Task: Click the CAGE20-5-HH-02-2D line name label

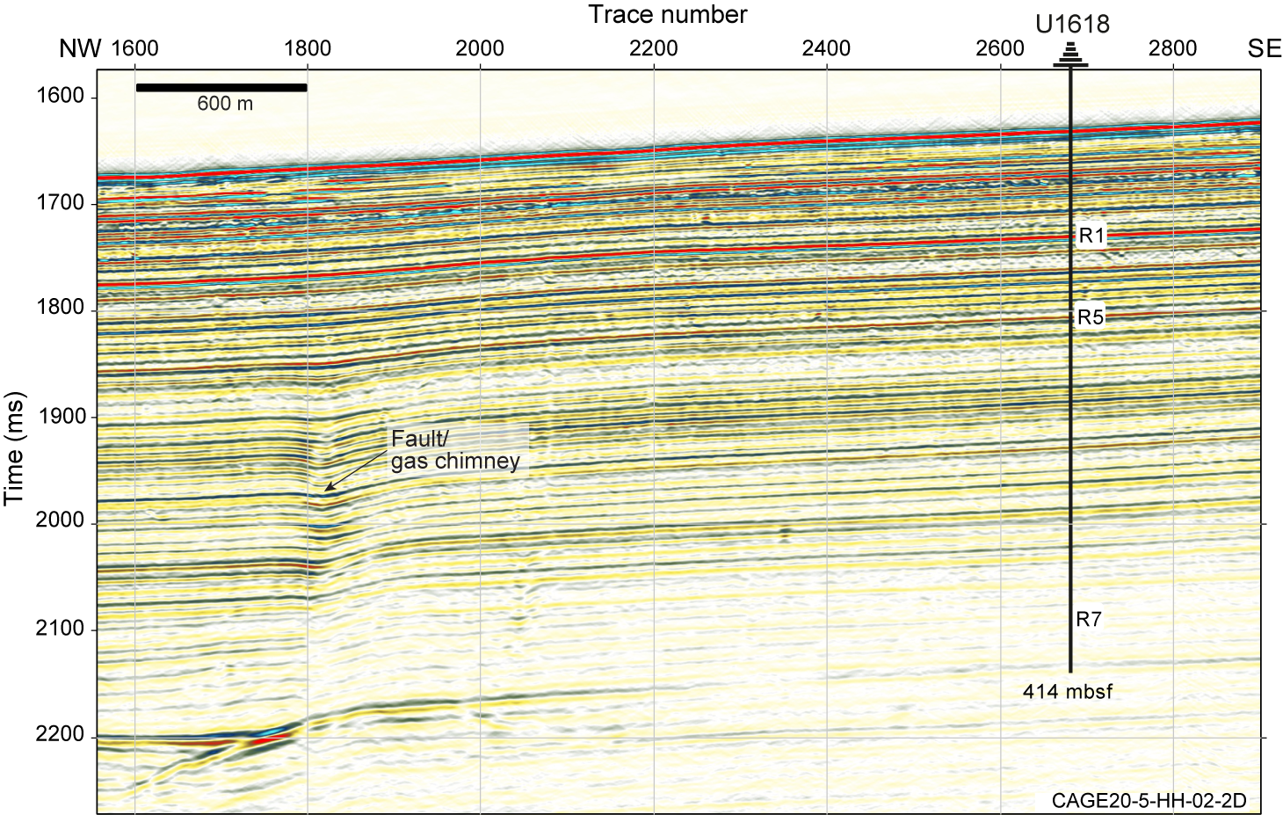Action: [1149, 800]
